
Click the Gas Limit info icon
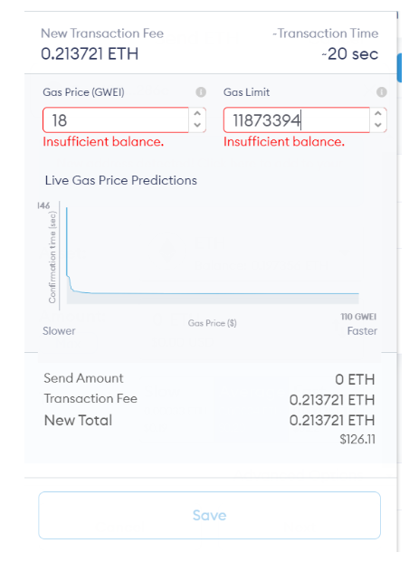point(381,92)
